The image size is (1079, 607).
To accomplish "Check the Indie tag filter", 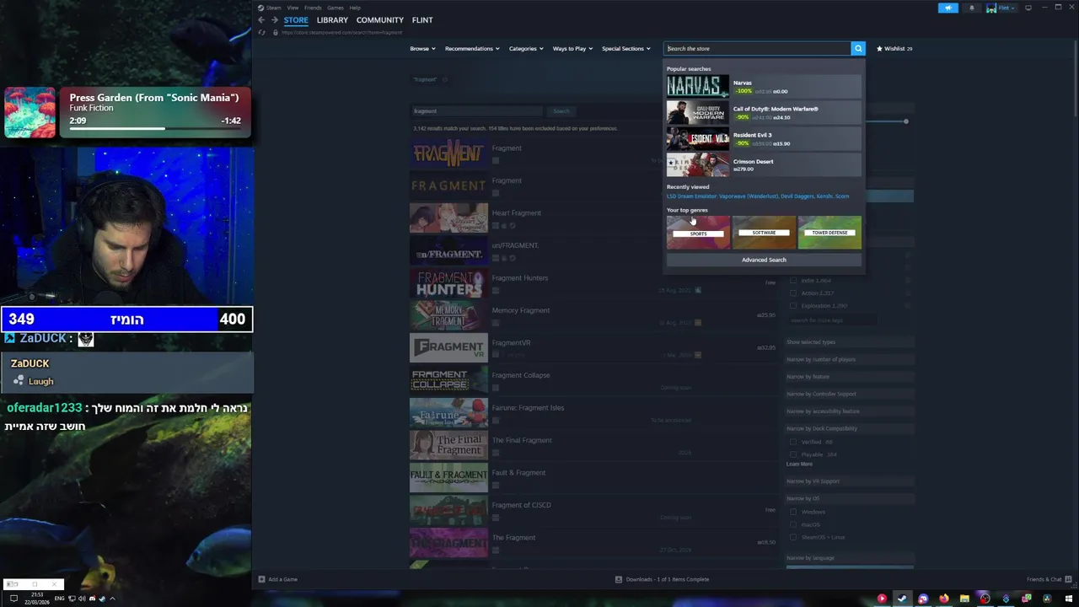I will pos(793,280).
